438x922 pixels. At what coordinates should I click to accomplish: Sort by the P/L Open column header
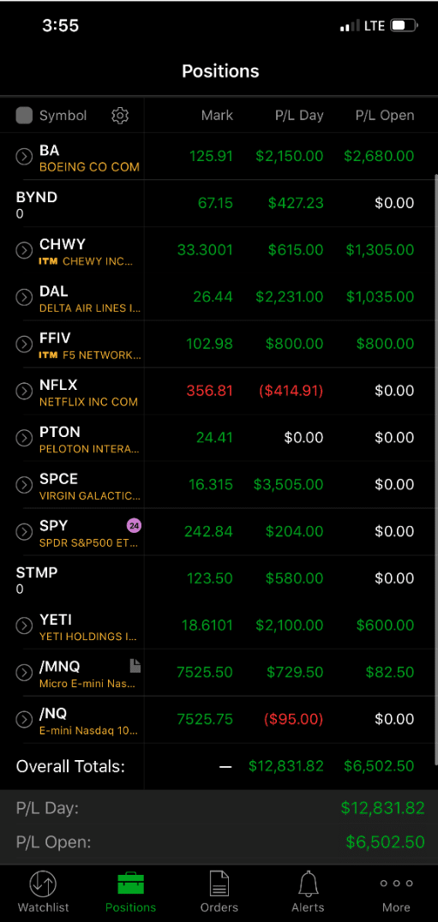point(385,115)
